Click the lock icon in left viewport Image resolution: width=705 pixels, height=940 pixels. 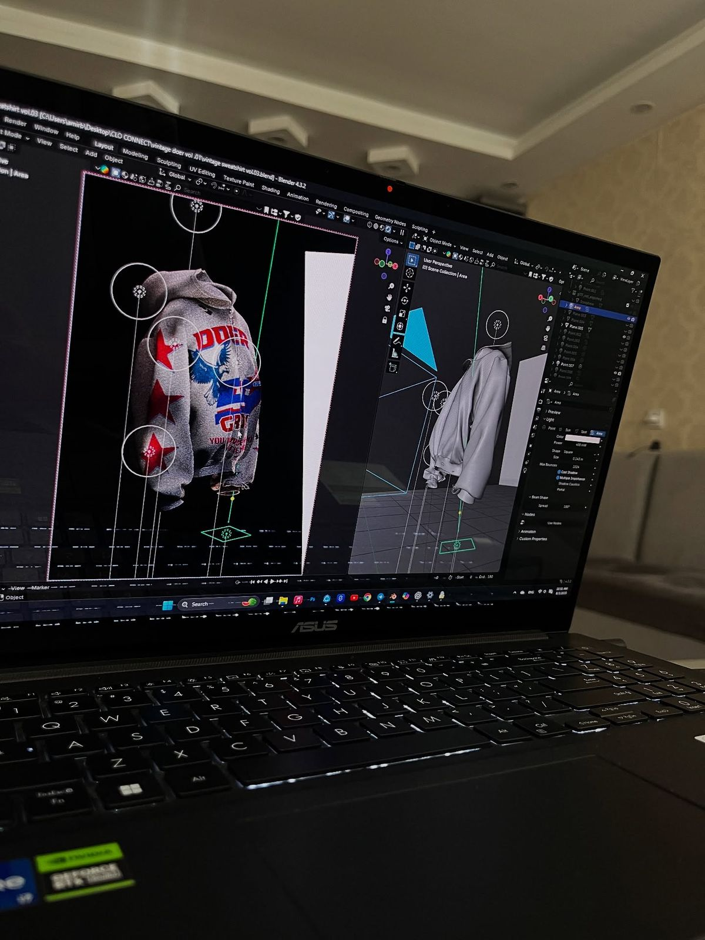pyautogui.click(x=385, y=320)
